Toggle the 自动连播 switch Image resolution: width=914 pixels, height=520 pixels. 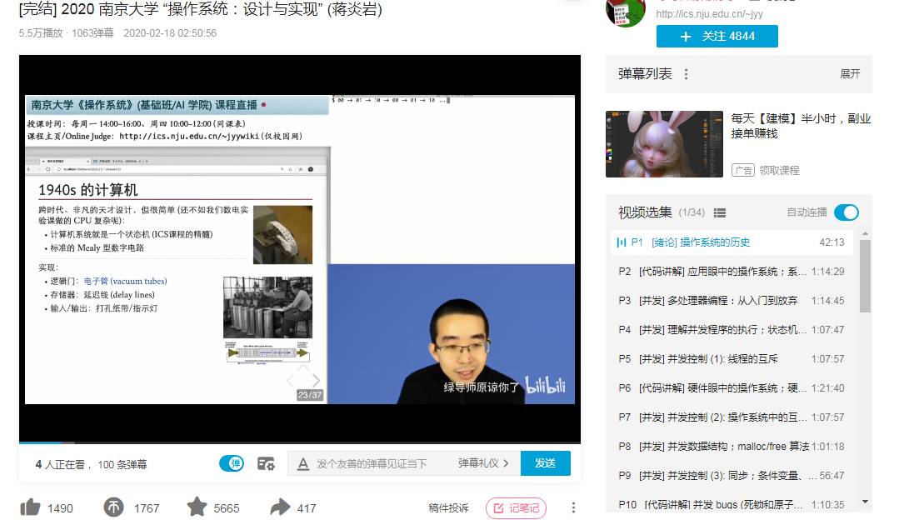click(x=847, y=212)
